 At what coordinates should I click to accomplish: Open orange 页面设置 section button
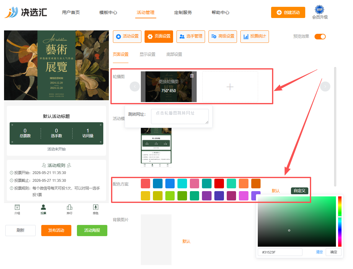pyautogui.click(x=159, y=37)
